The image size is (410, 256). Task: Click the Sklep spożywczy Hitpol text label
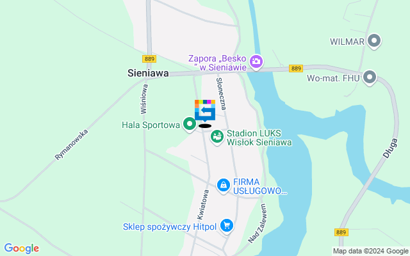pyautogui.click(x=170, y=227)
